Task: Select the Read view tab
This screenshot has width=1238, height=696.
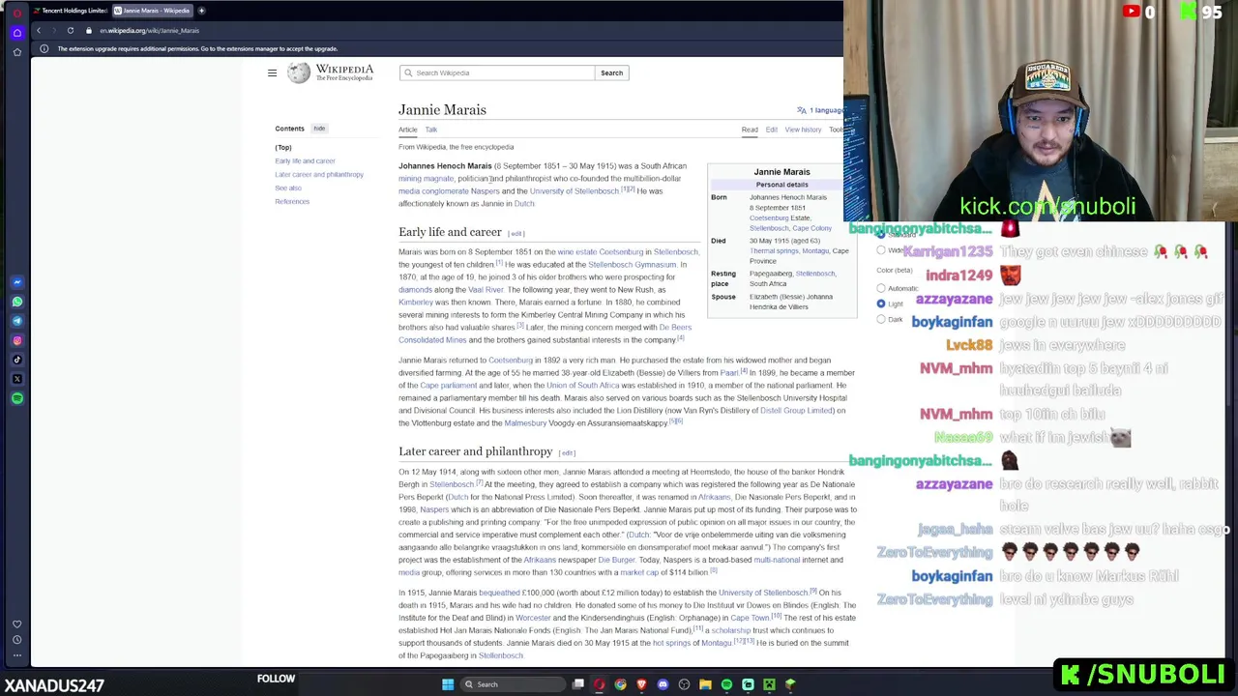Action: coord(750,130)
